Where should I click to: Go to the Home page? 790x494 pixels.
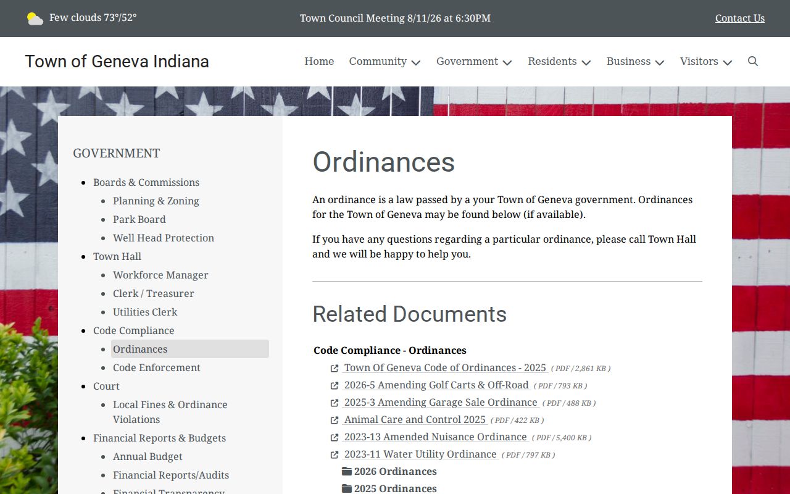pyautogui.click(x=319, y=61)
